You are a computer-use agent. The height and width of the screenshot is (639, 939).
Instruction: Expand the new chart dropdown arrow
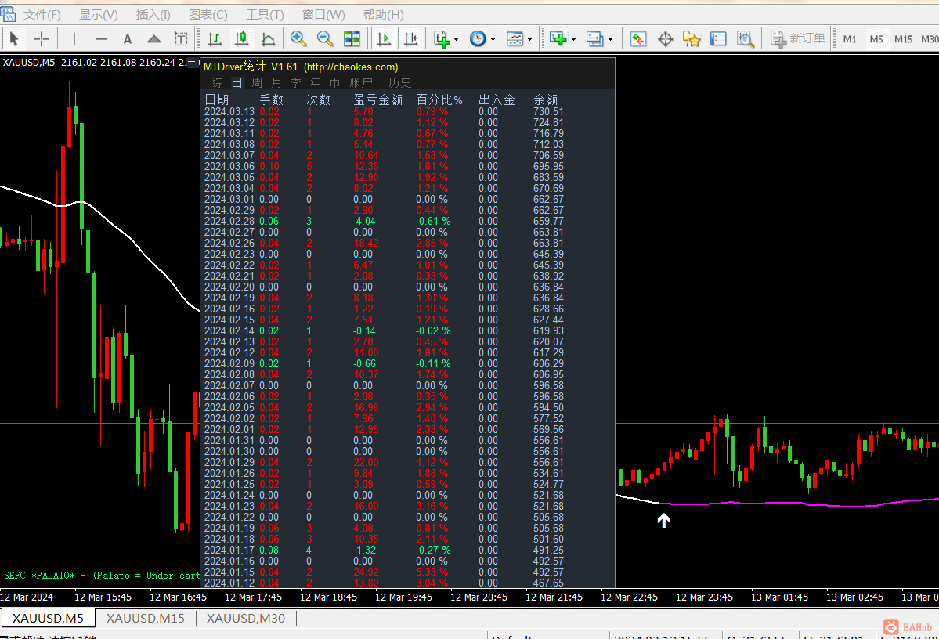click(x=573, y=39)
